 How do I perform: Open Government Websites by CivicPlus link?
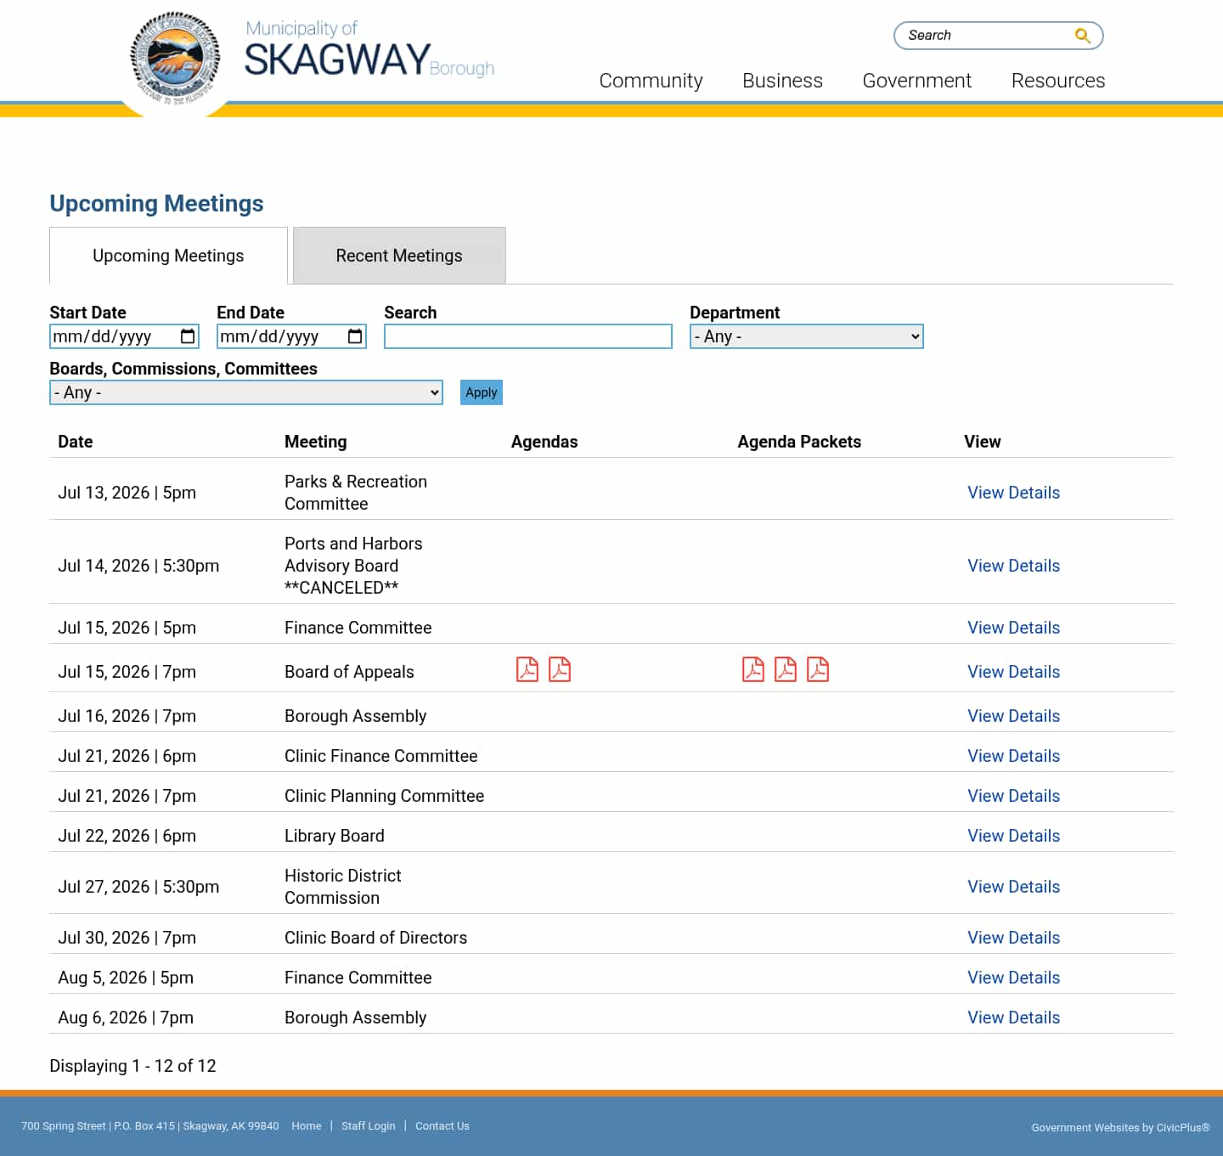[x=1120, y=1128]
